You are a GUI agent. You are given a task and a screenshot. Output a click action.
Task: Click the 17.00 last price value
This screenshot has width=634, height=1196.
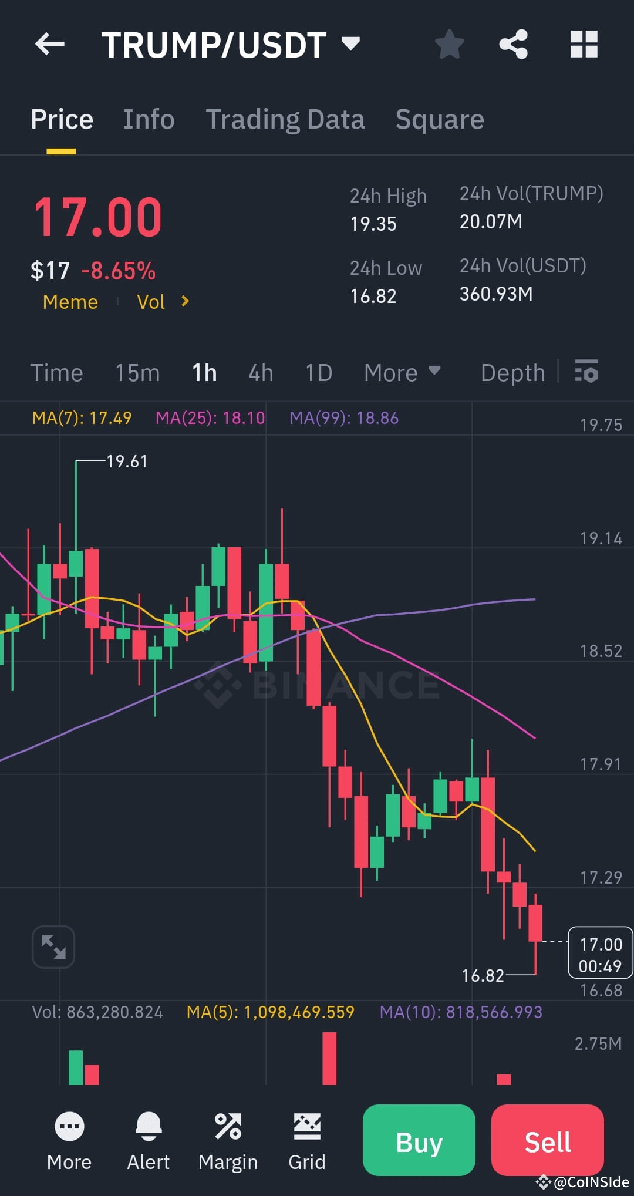[x=97, y=217]
